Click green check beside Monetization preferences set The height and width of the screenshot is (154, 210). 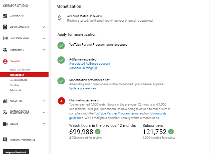pyautogui.click(x=61, y=81)
